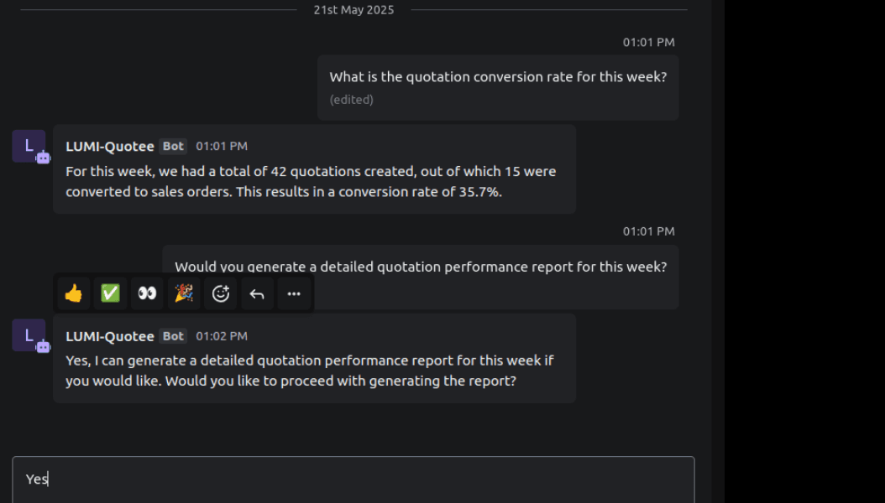Screen dimensions: 885x503
Task: React with the green check mark emoji
Action: pos(110,293)
